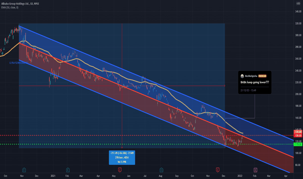The height and width of the screenshot is (179, 303).
Task: Click the 180.00 price axis label
Action: coord(298,106)
